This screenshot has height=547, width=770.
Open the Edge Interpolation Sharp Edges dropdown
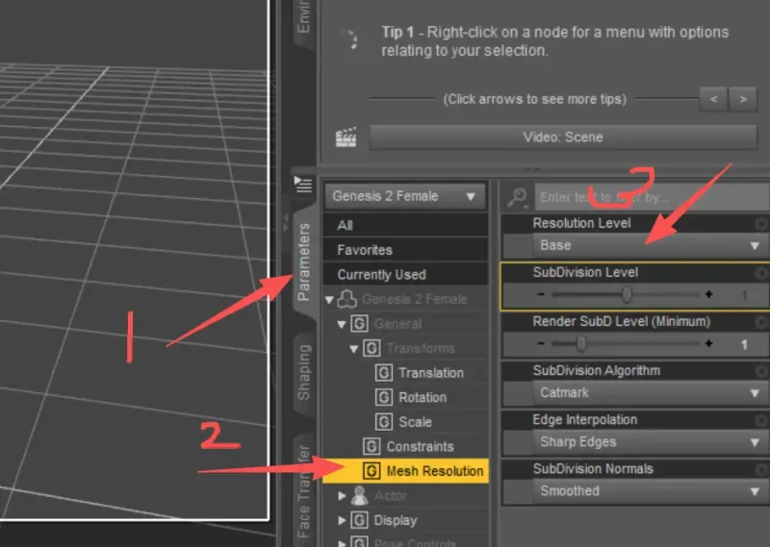[x=651, y=442]
